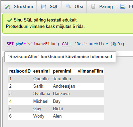Click the perenimi column header
Screen dimensions: 133x127
click(62, 71)
